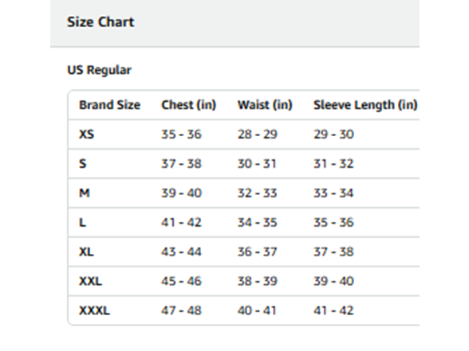The width and height of the screenshot is (469, 351).
Task: Click the Waist (in) column header
Action: tap(265, 105)
